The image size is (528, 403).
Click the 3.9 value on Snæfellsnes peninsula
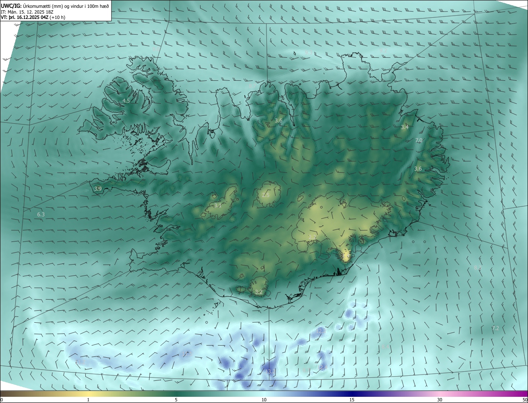[98, 189]
